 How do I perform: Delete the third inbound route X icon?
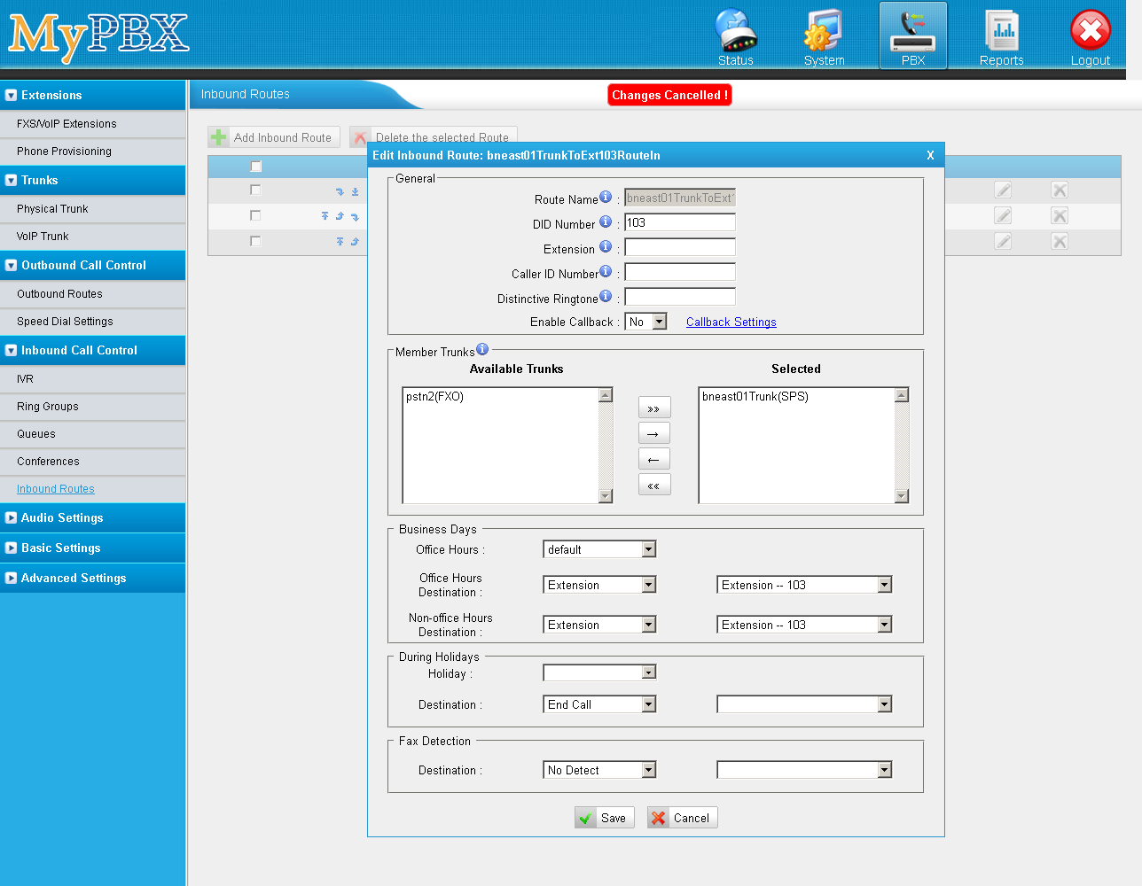coord(1060,241)
